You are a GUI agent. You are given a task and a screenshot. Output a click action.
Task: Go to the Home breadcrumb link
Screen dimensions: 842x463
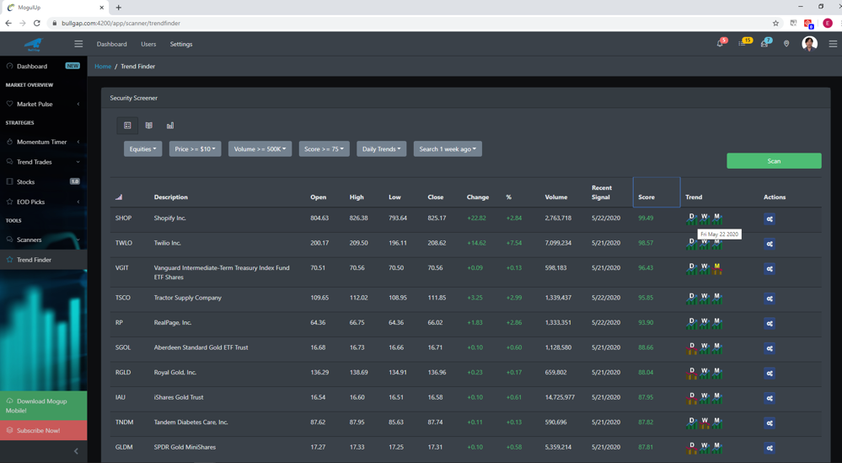click(x=103, y=66)
